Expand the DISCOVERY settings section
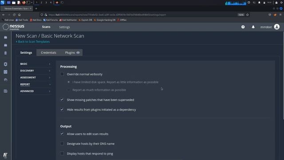The width and height of the screenshot is (284, 160). 35,71
